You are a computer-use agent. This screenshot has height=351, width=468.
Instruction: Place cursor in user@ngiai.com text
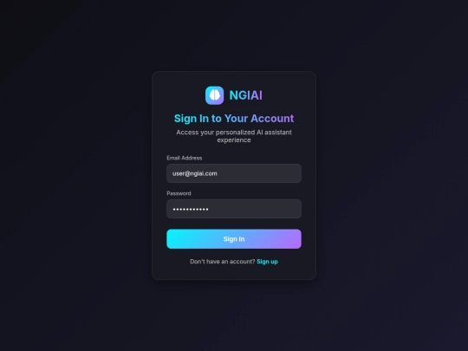195,173
